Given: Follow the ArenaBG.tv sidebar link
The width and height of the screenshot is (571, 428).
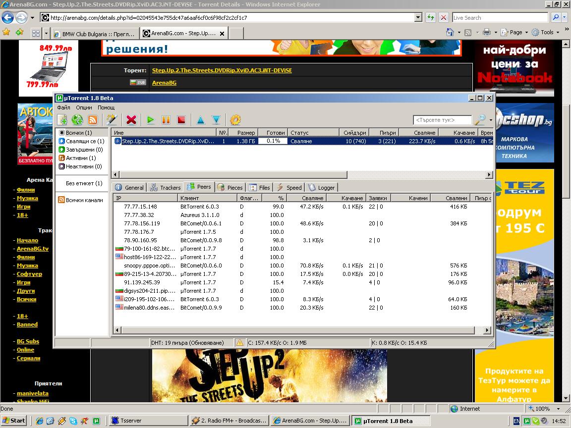Looking at the screenshot, I should click(32, 249).
